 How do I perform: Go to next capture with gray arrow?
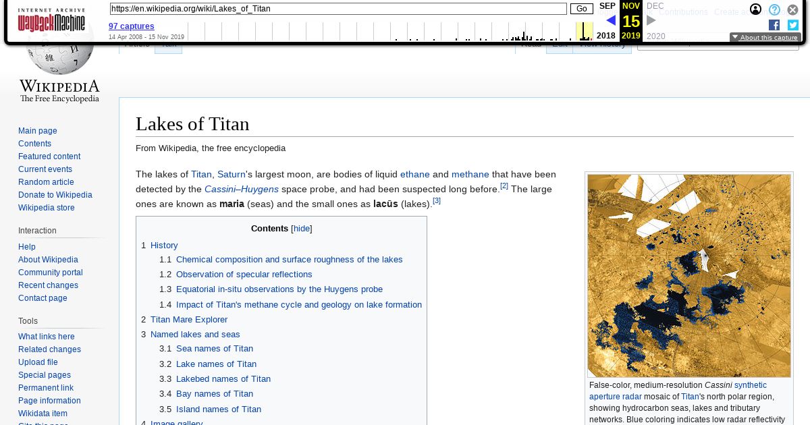651,20
